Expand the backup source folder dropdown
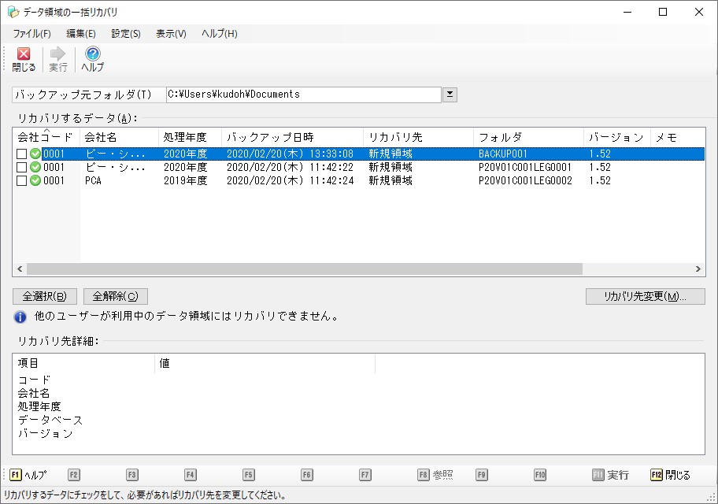This screenshot has height=504, width=718. tap(450, 94)
